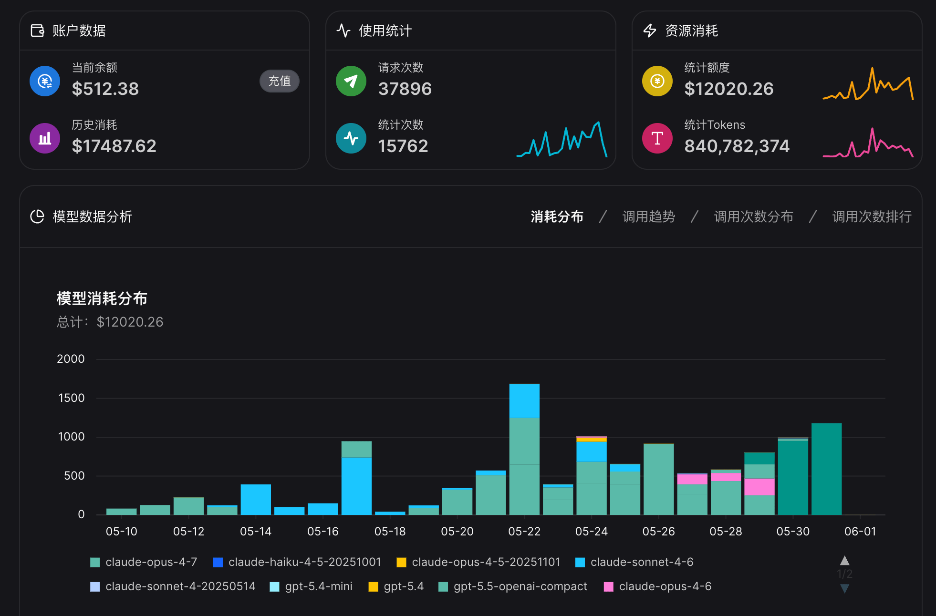Click the purple bar-chart icon for 历史消耗
The height and width of the screenshot is (616, 936).
point(45,138)
